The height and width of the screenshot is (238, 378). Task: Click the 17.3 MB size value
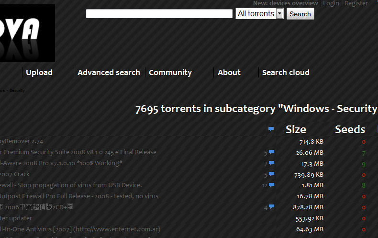pos(312,164)
